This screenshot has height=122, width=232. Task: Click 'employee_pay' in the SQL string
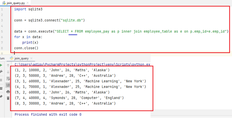[x=97, y=31]
